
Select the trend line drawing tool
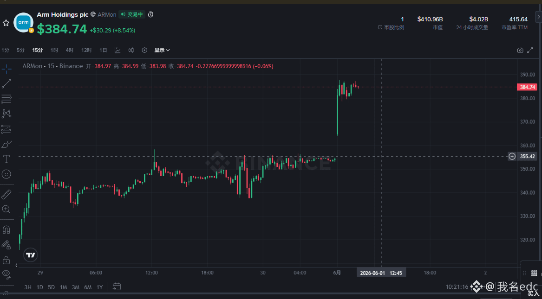point(6,84)
